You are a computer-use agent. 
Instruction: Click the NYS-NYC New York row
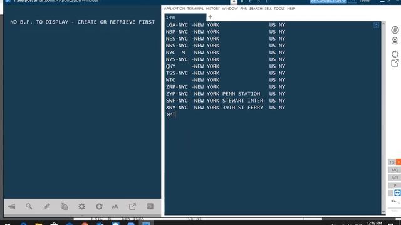tap(226, 59)
